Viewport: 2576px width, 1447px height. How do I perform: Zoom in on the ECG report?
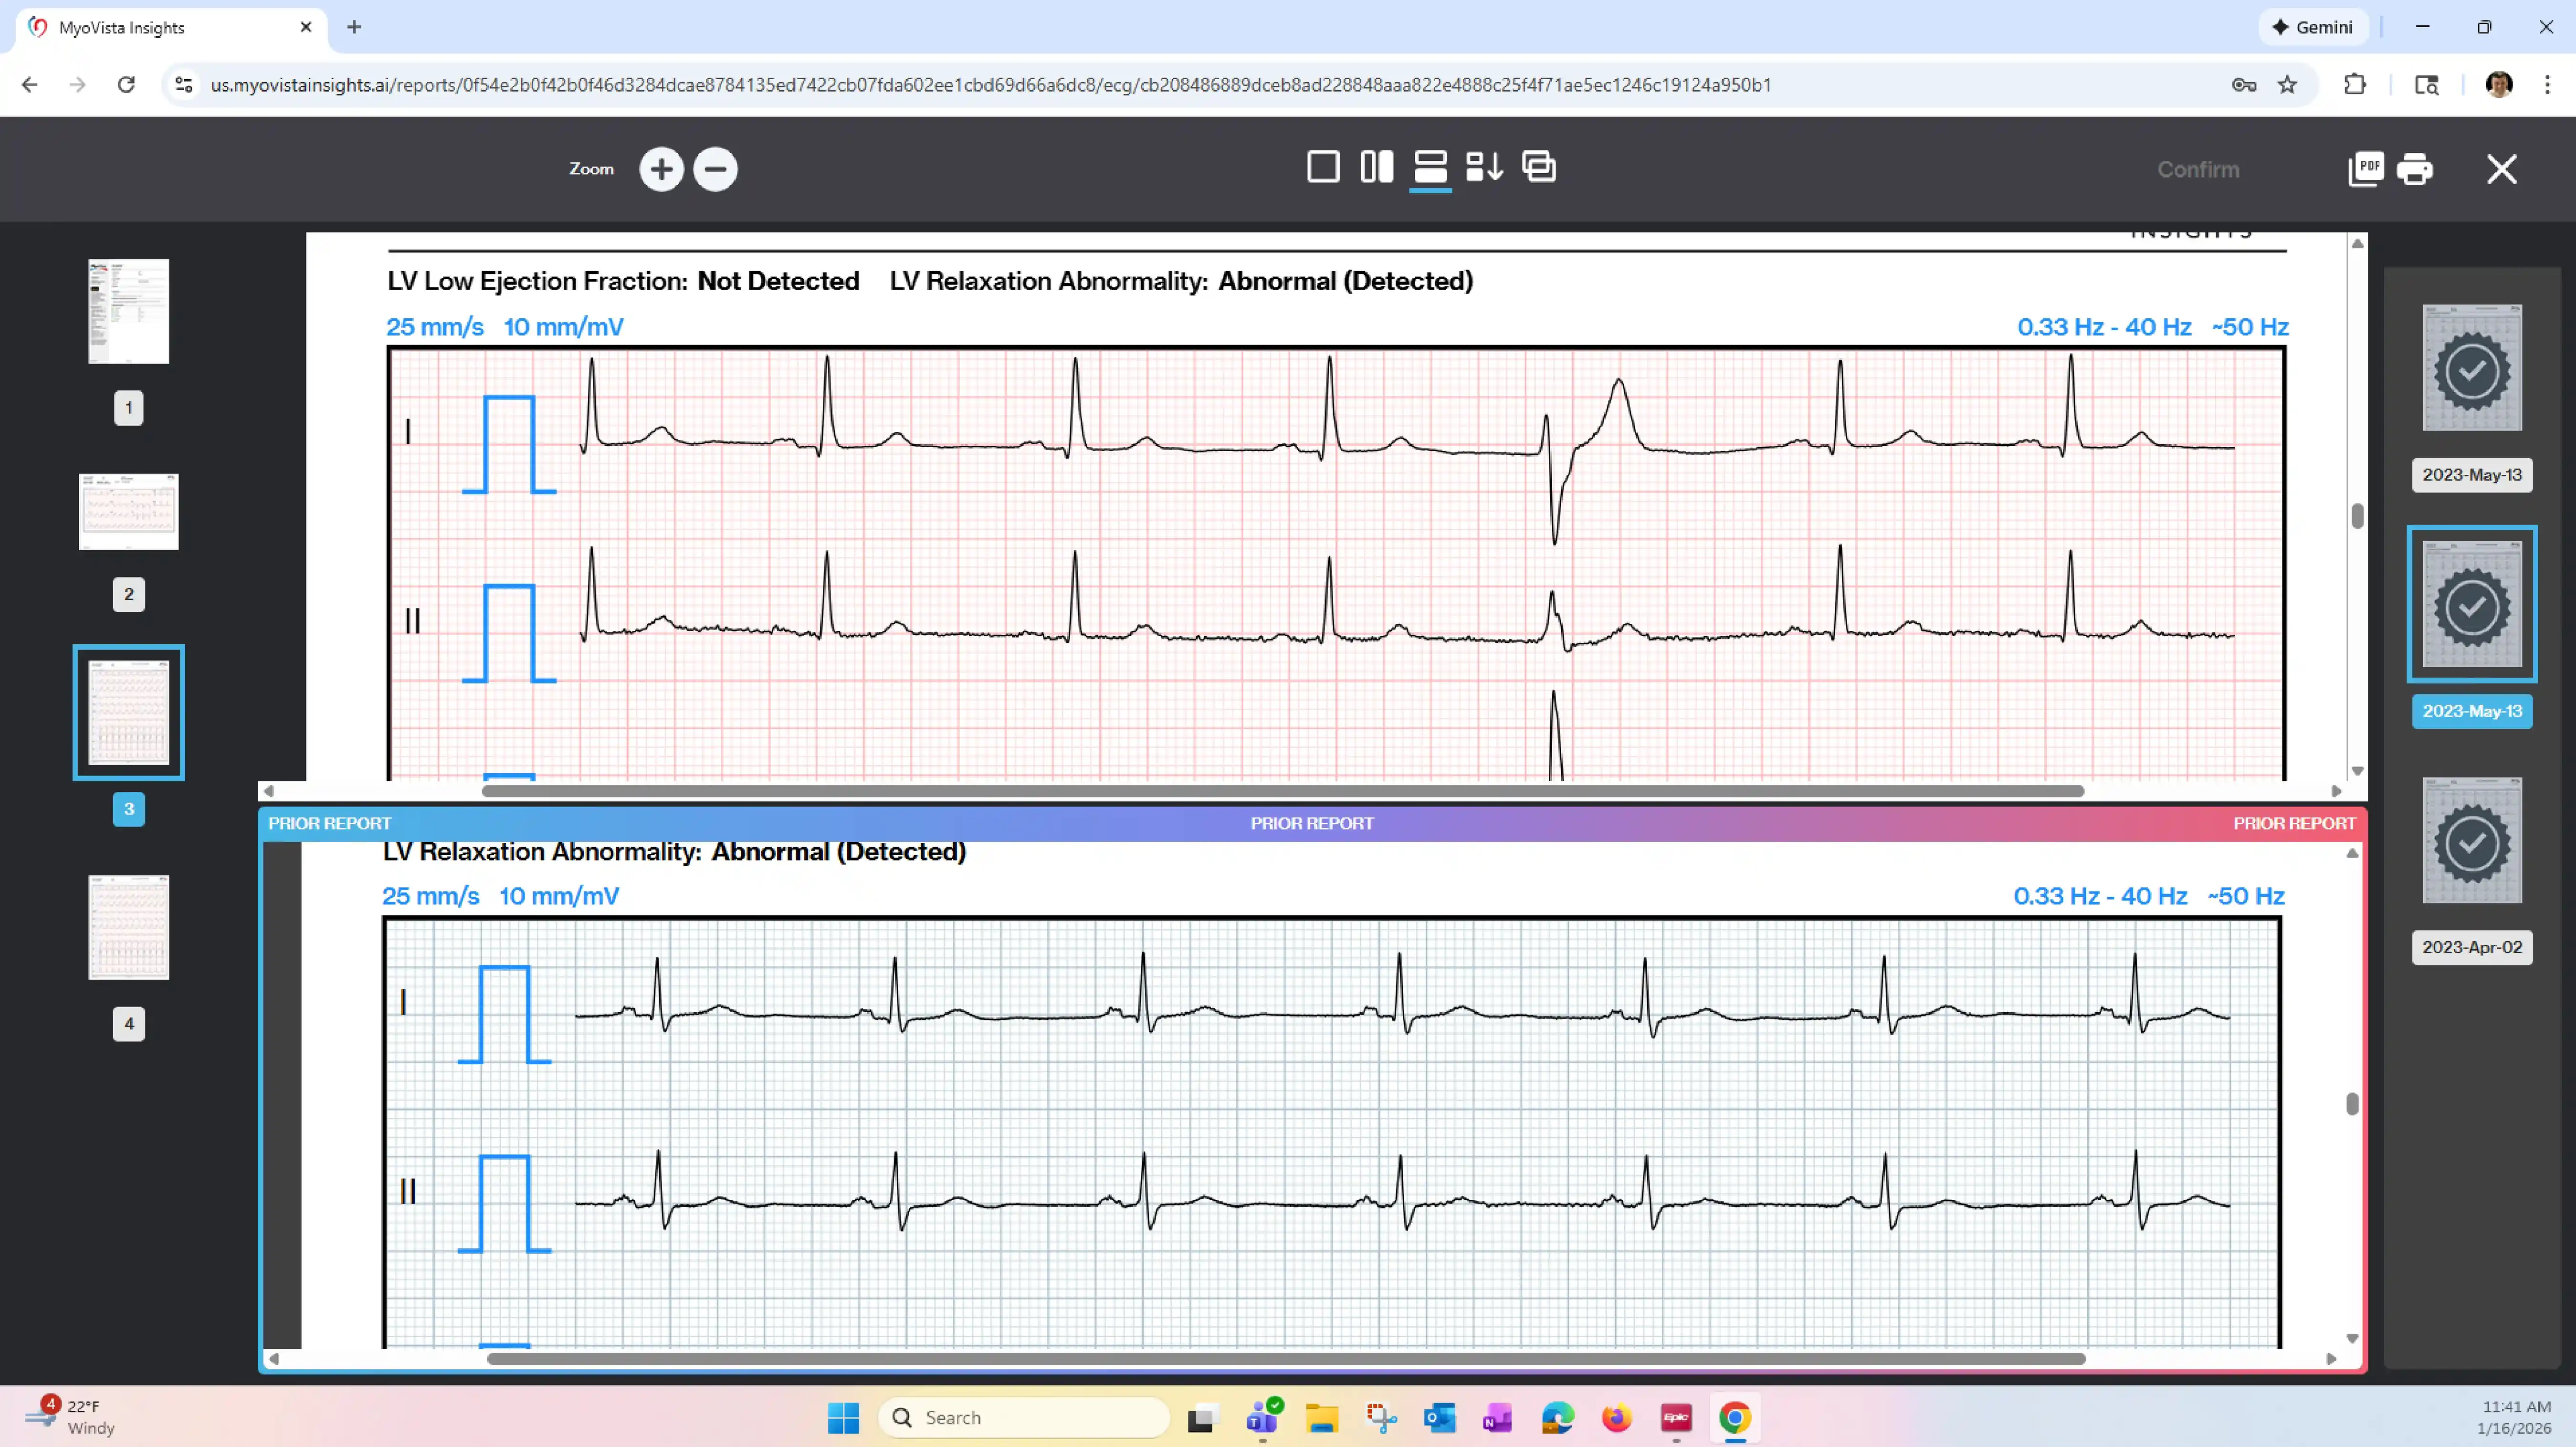click(661, 169)
